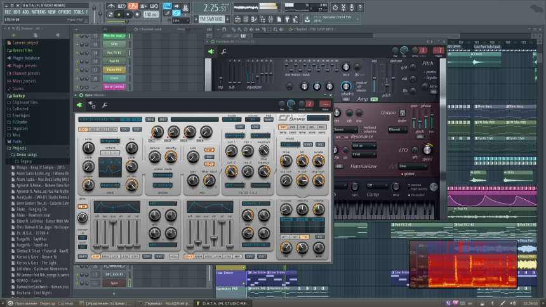Toggle LINK filter button in Spire
Image resolution: width=546 pixels, height=307 pixels.
[x=256, y=127]
